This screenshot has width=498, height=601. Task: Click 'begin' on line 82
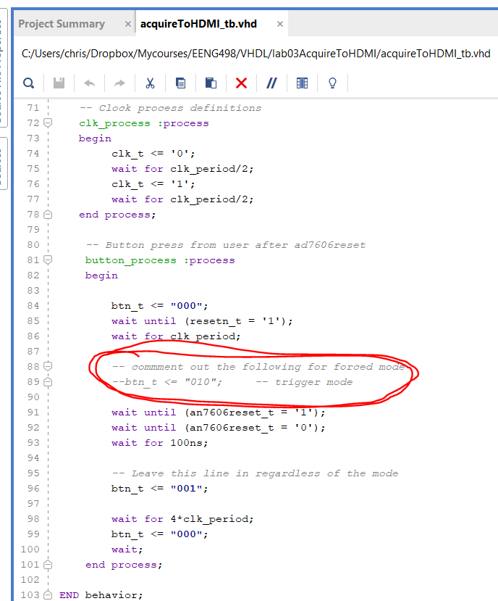[x=101, y=275]
